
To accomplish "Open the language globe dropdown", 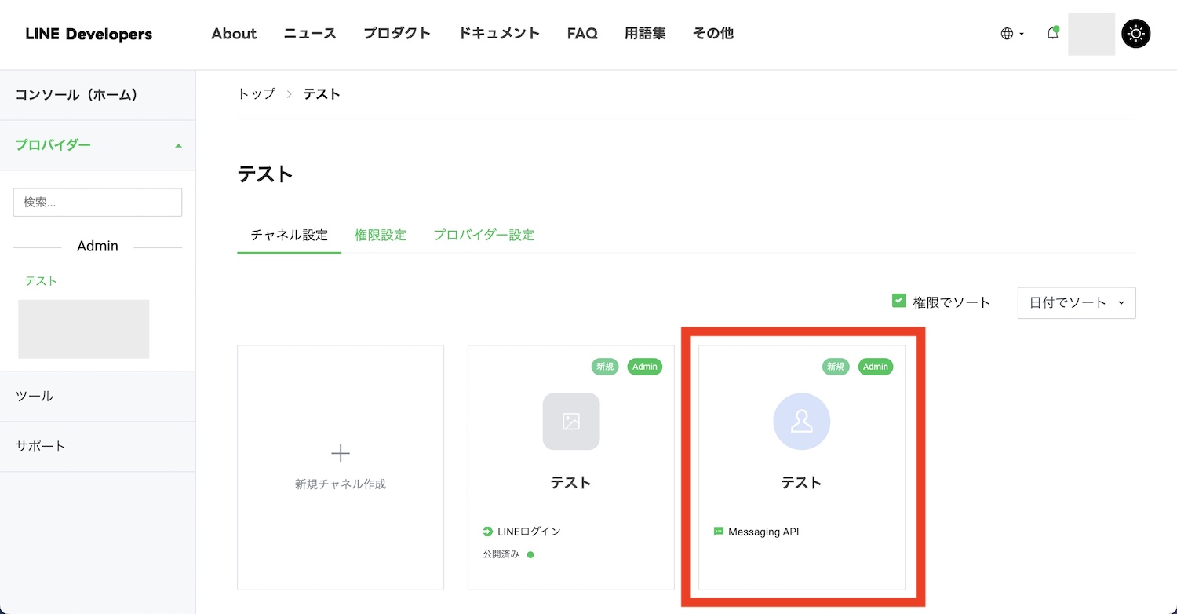I will click(x=1012, y=34).
